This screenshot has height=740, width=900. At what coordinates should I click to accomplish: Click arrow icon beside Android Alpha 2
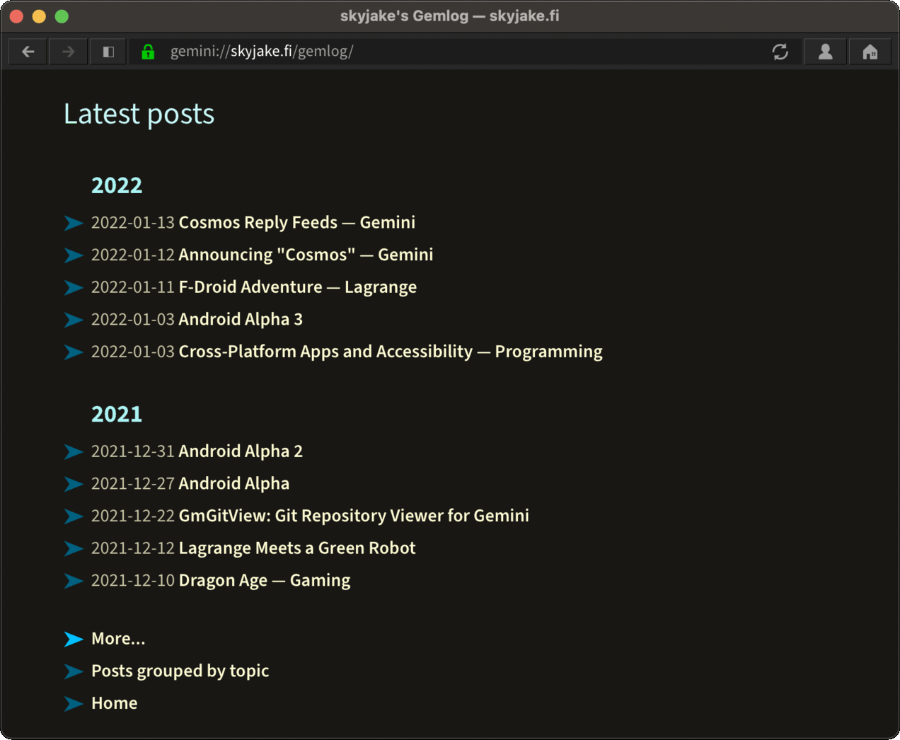[x=74, y=452]
